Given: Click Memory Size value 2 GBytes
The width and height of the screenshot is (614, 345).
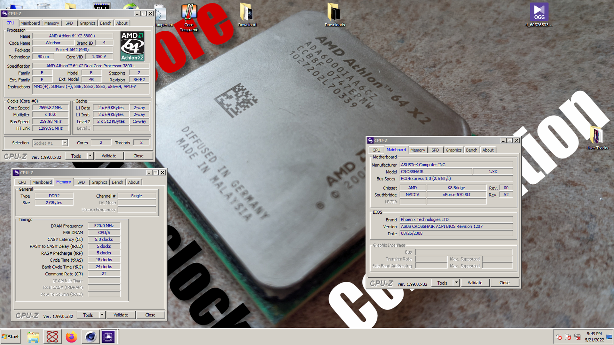Looking at the screenshot, I should pyautogui.click(x=54, y=203).
